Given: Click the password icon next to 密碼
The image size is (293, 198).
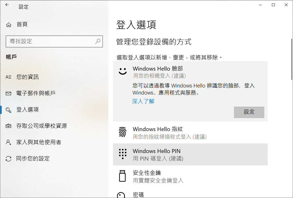Looking at the screenshot, I should (121, 195).
